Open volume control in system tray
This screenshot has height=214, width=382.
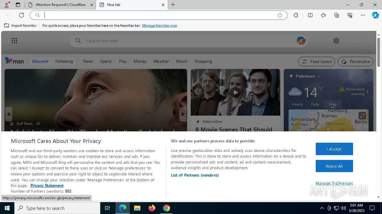coord(344,208)
